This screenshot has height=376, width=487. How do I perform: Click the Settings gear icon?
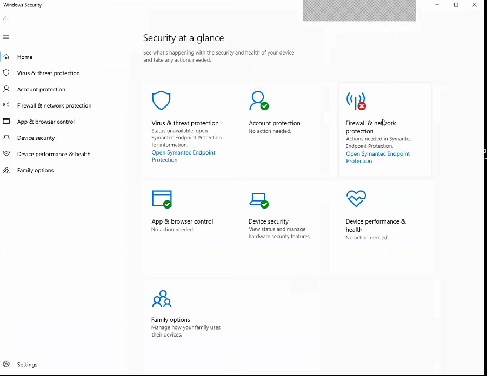[x=6, y=364]
